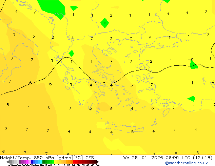Click the '-12' legend scale value
Viewport: 215px width, 166px height.
click(45, 165)
